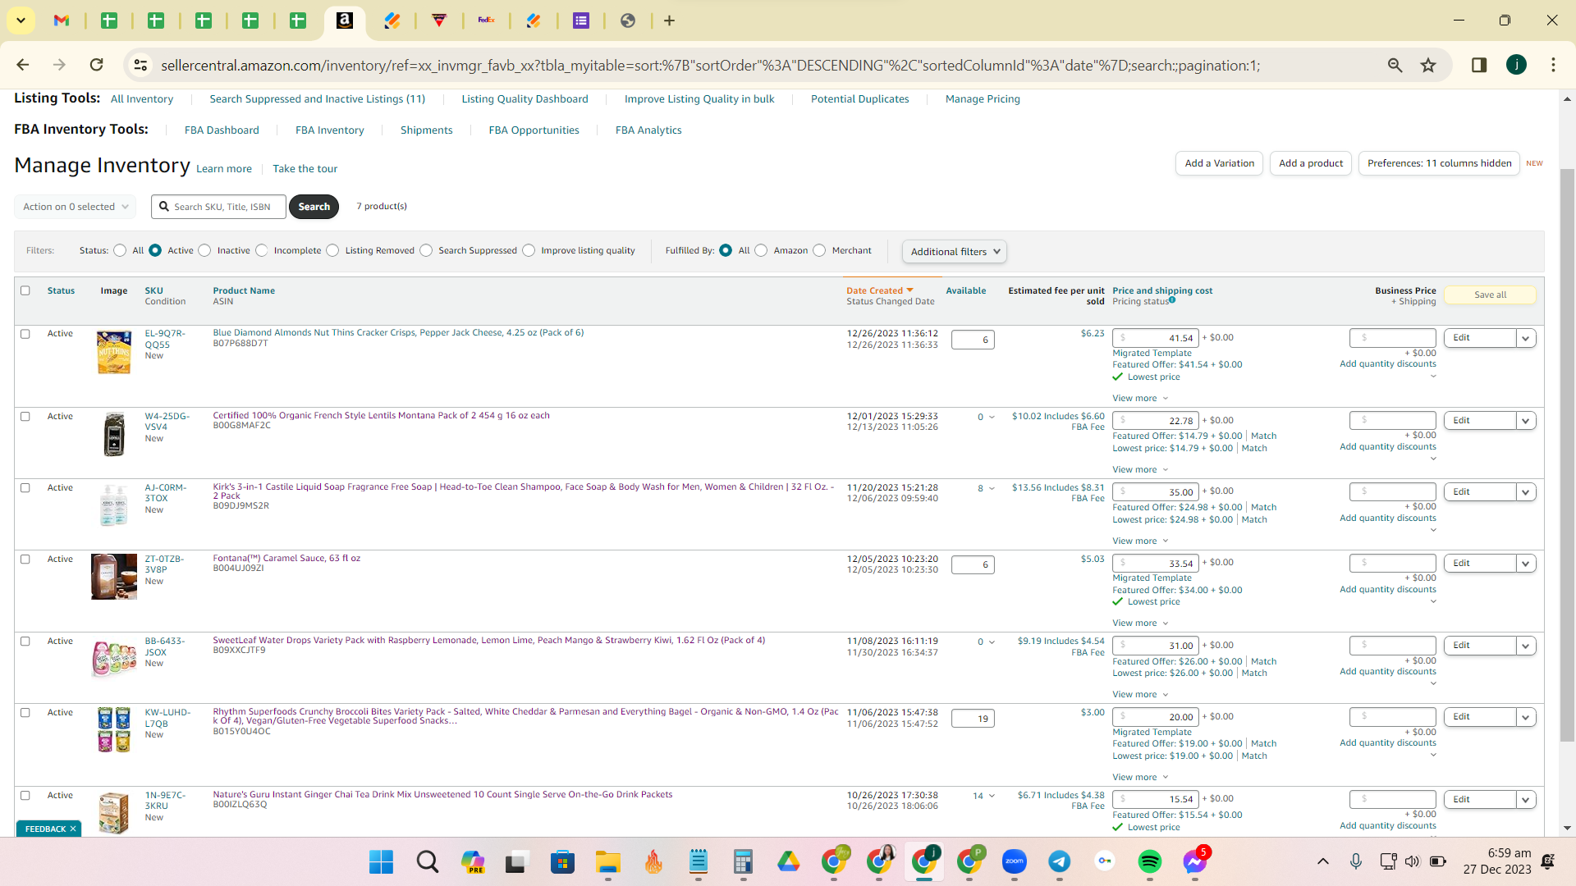Open the Chrome profile avatar
The width and height of the screenshot is (1576, 886).
point(1516,65)
